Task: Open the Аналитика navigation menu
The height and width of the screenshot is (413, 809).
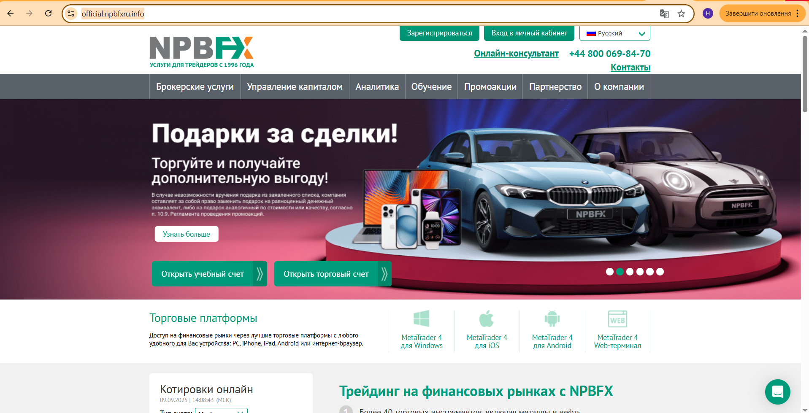Action: click(x=377, y=86)
